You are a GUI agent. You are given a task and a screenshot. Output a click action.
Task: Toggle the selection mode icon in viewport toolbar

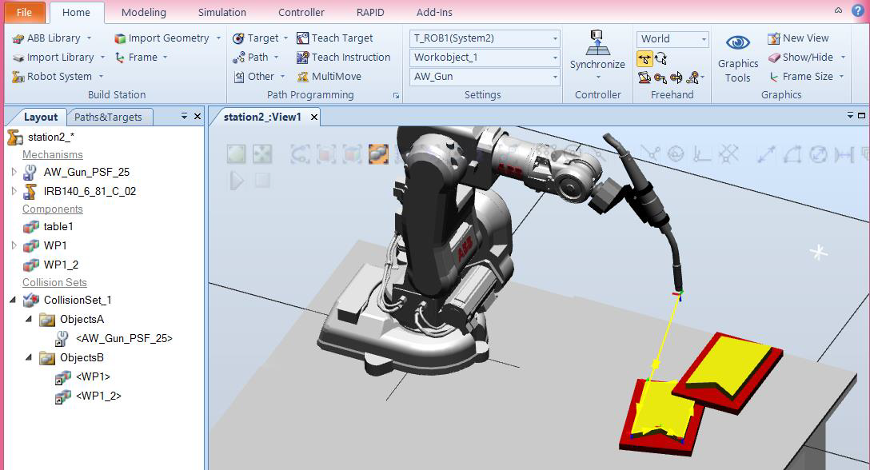379,154
